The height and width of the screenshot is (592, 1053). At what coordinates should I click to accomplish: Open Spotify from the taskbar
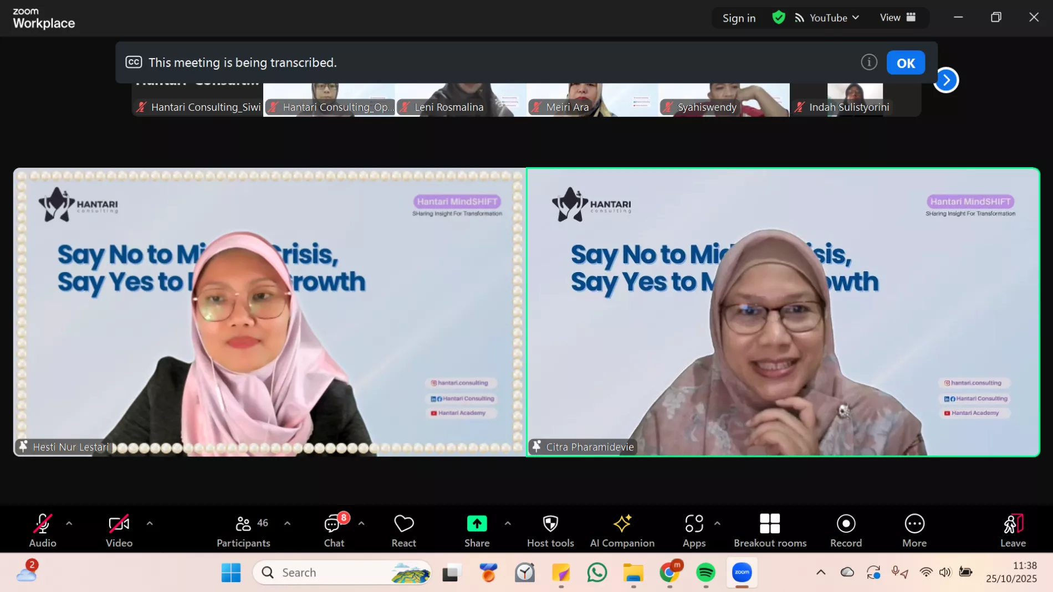point(706,572)
